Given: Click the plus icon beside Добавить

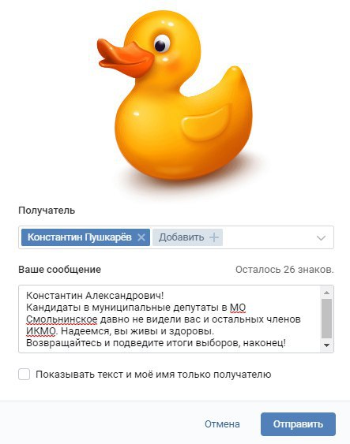Looking at the screenshot, I should 214,237.
